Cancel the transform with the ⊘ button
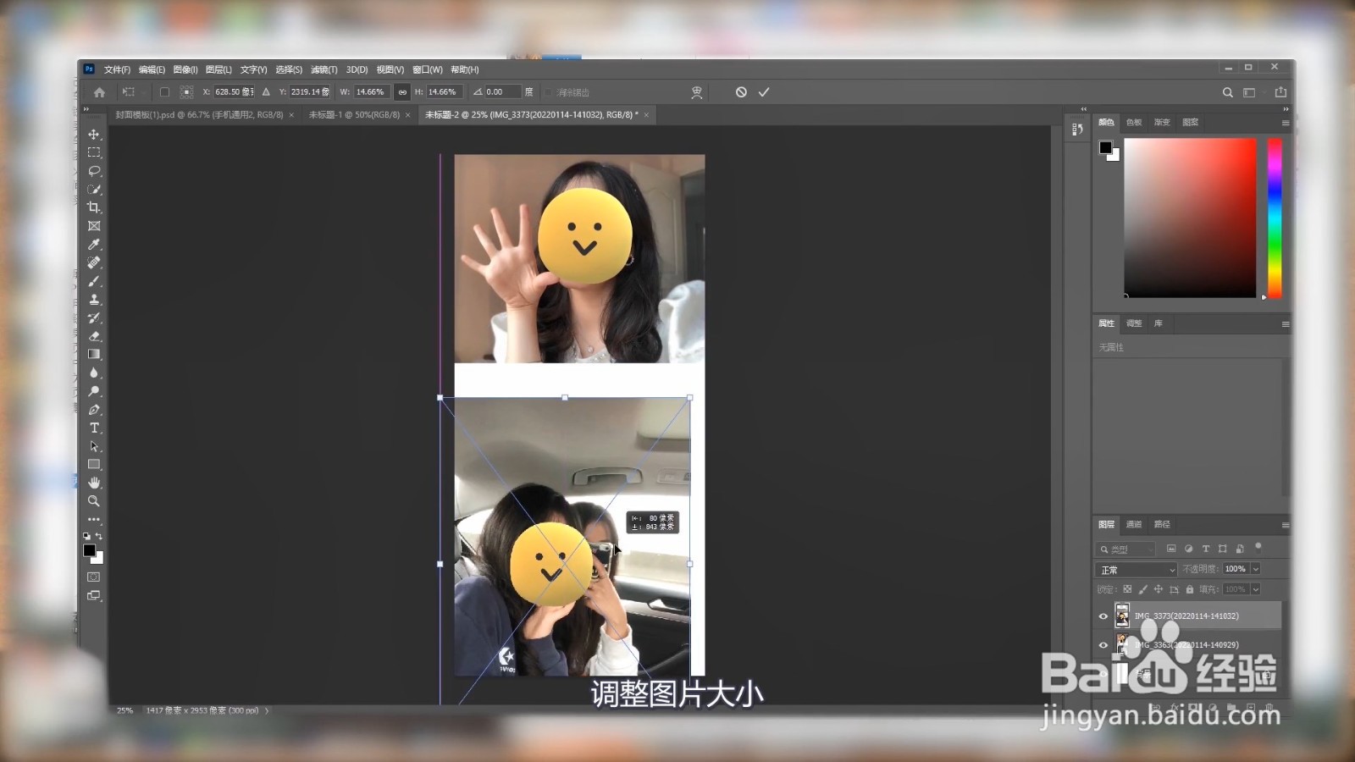This screenshot has height=762, width=1355. (741, 92)
